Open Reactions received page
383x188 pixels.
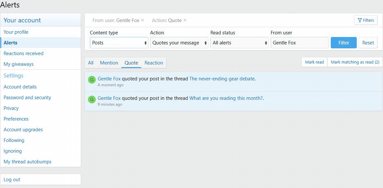(x=41, y=53)
